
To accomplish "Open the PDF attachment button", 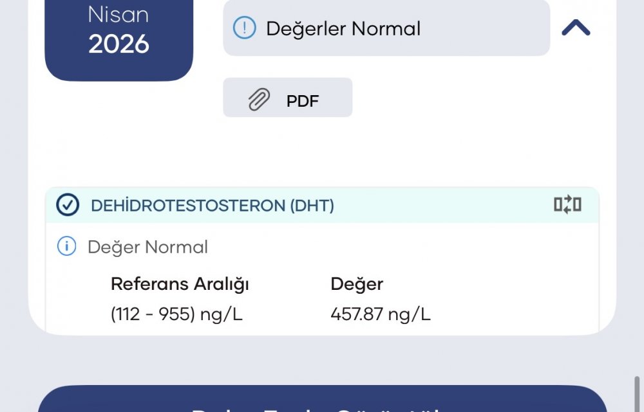I will tap(287, 98).
